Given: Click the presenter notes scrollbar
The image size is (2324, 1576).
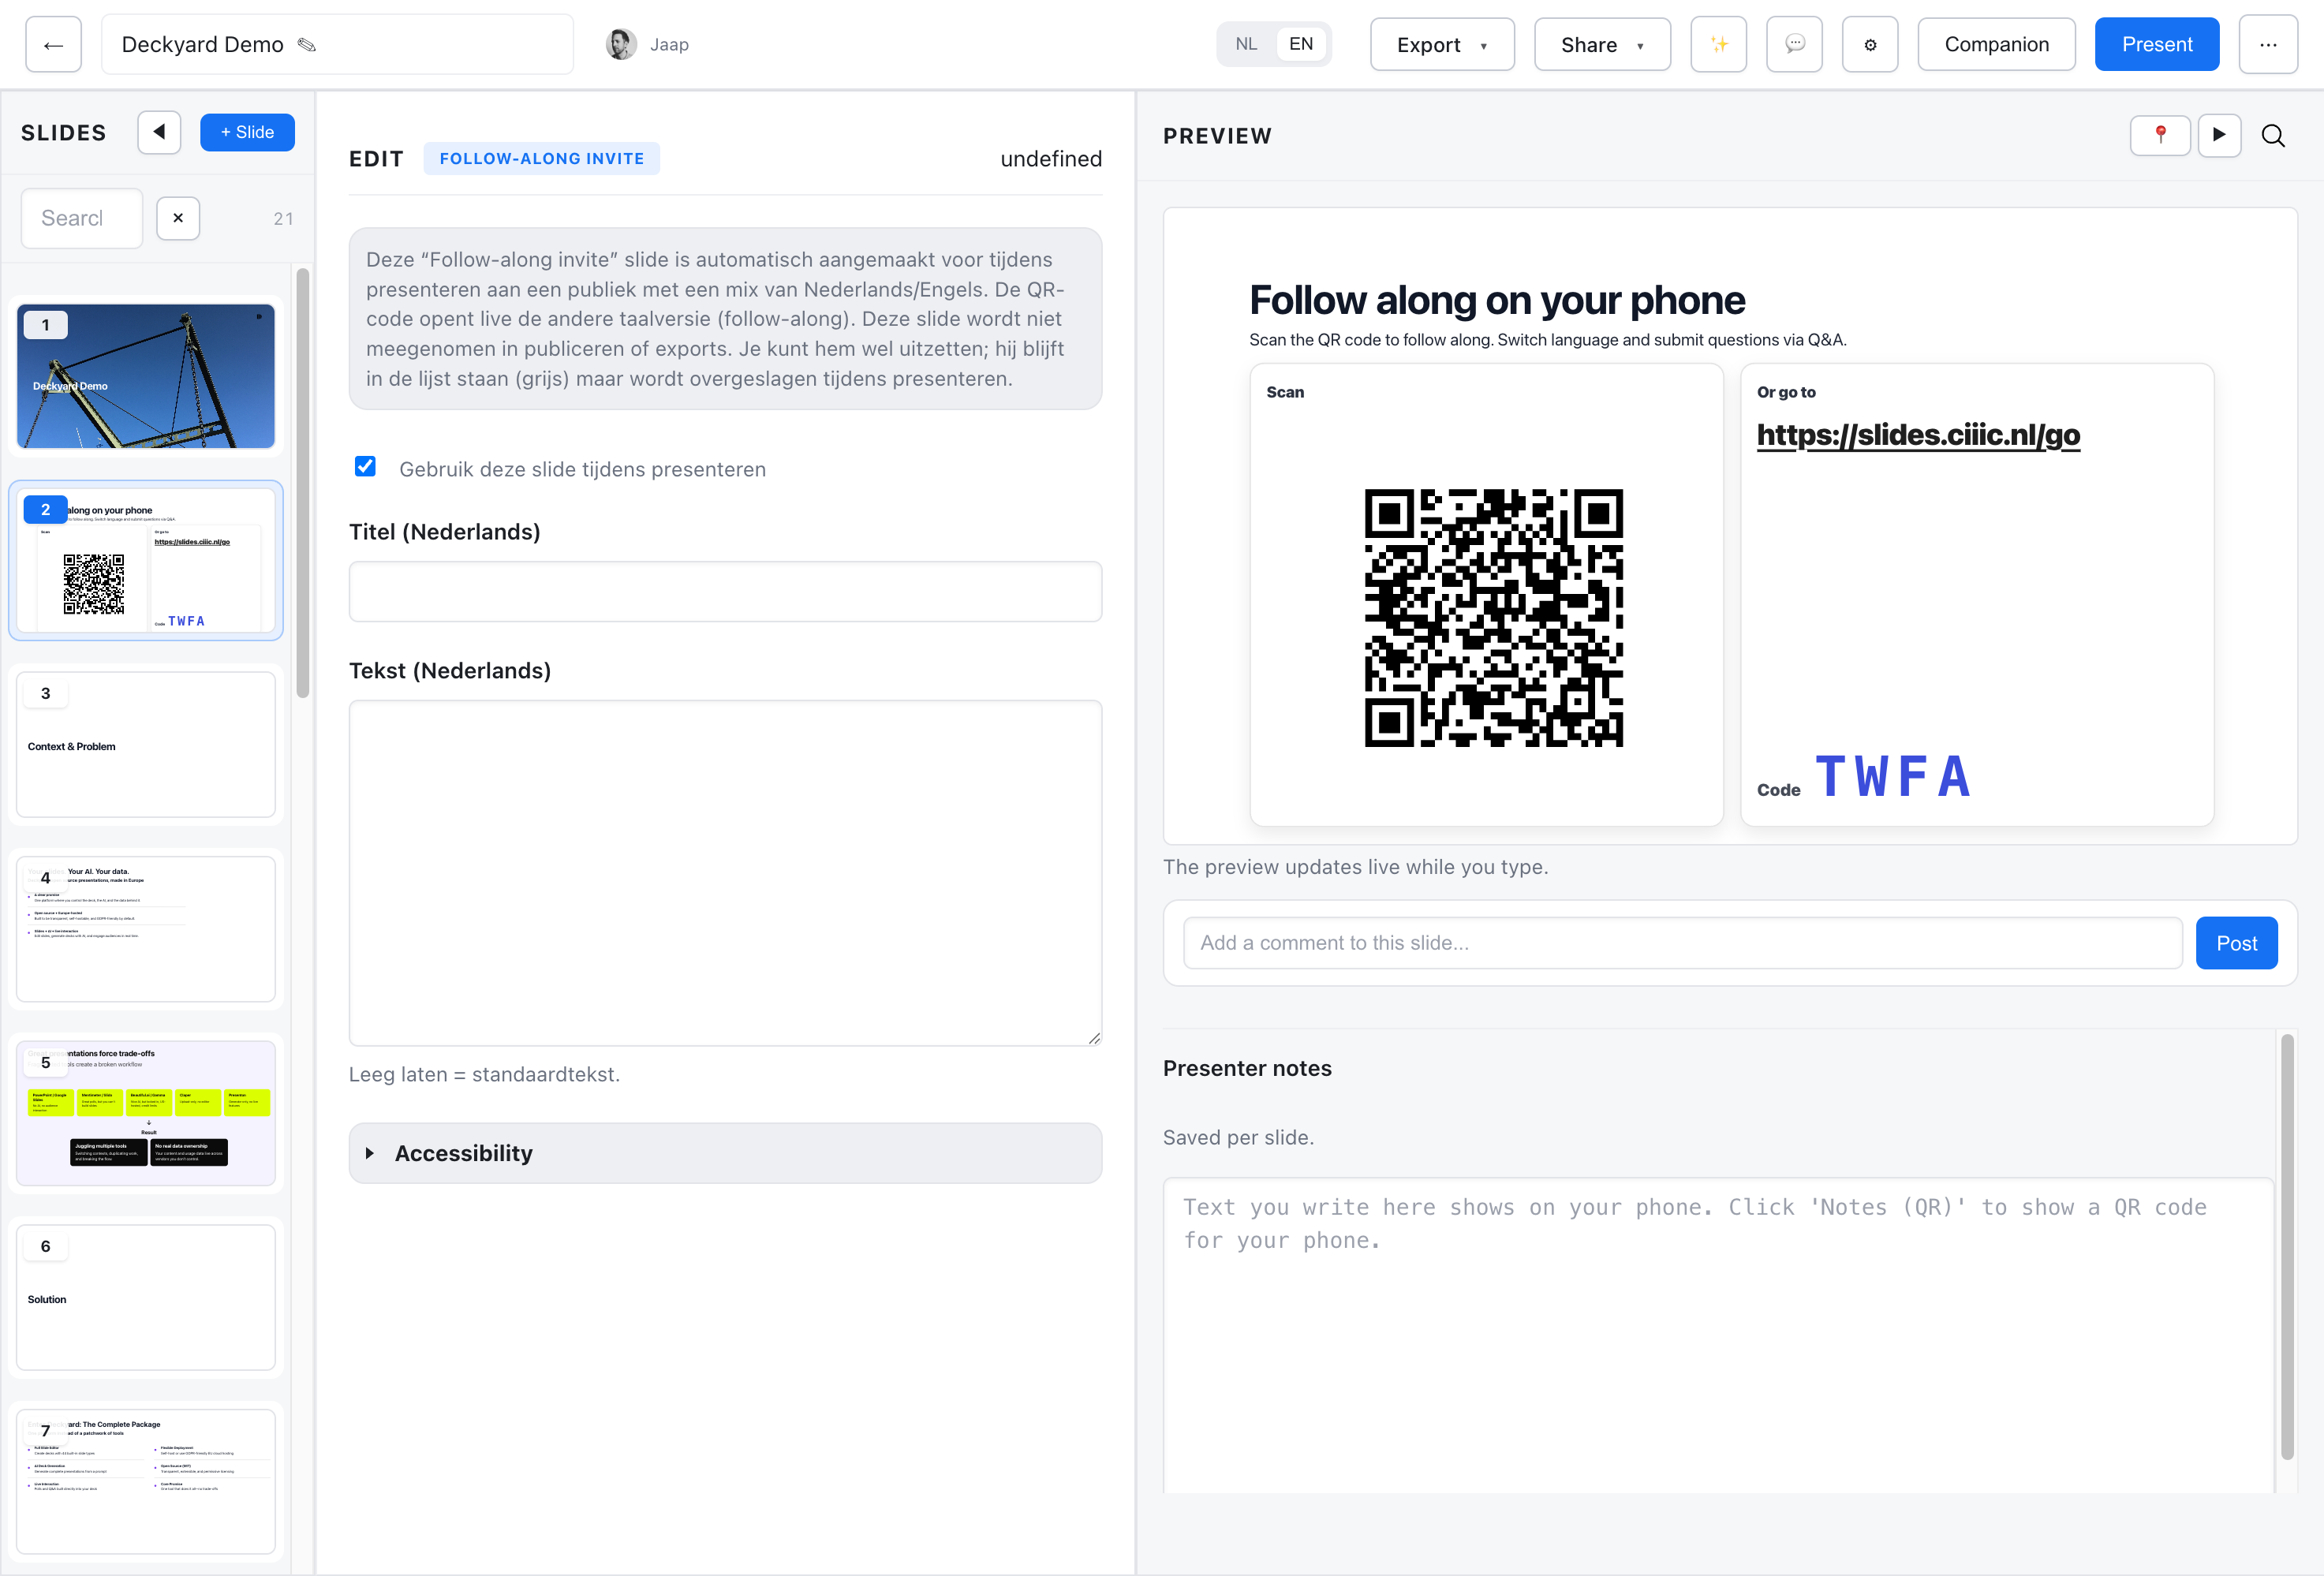Looking at the screenshot, I should pos(2286,1246).
